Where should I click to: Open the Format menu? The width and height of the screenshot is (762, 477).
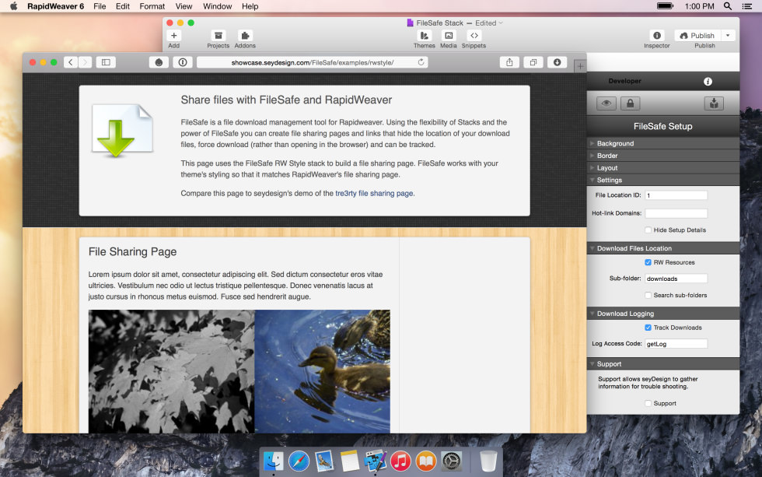point(152,6)
